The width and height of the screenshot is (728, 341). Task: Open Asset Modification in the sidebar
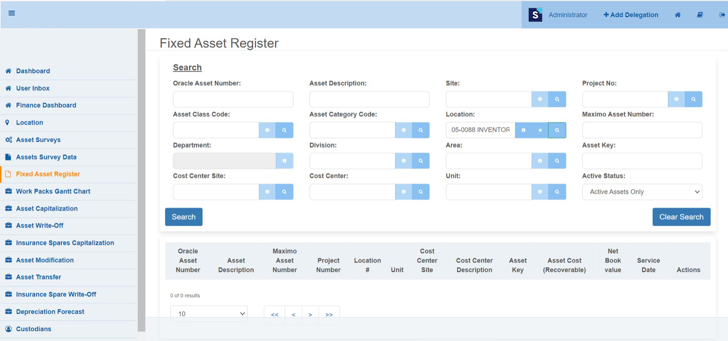(x=68, y=260)
